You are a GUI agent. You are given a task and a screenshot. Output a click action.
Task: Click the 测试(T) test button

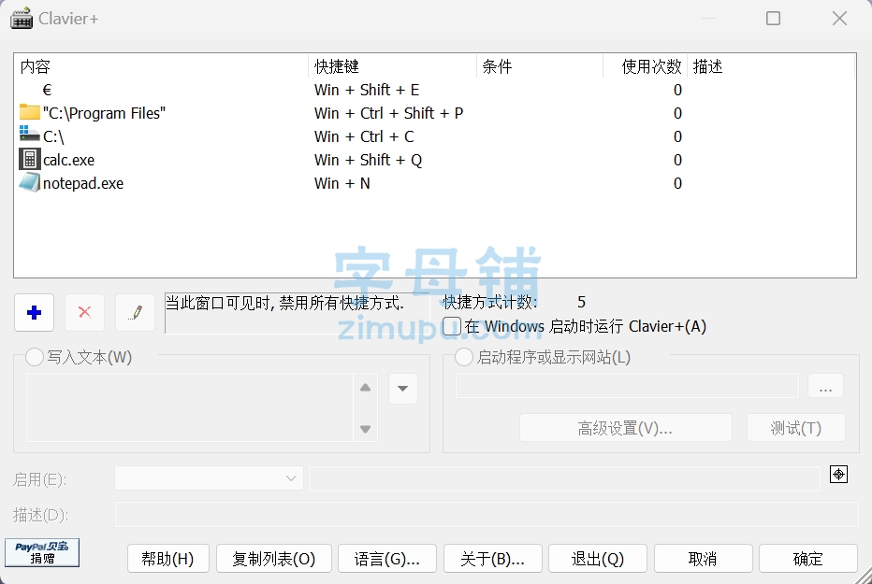(796, 428)
